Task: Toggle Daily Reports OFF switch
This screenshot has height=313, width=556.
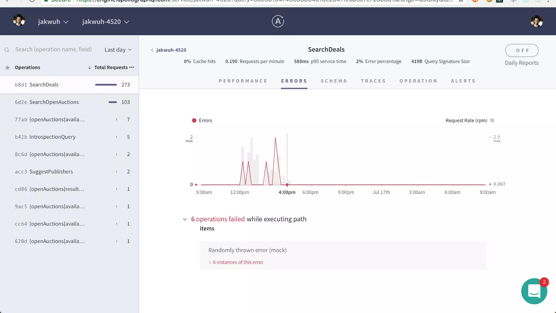Action: tap(522, 51)
